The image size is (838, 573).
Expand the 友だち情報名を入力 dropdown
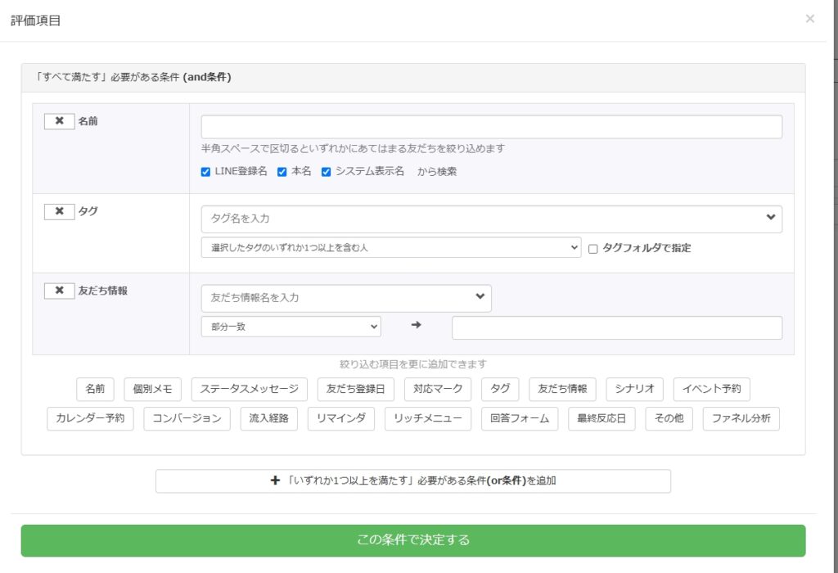(x=345, y=298)
